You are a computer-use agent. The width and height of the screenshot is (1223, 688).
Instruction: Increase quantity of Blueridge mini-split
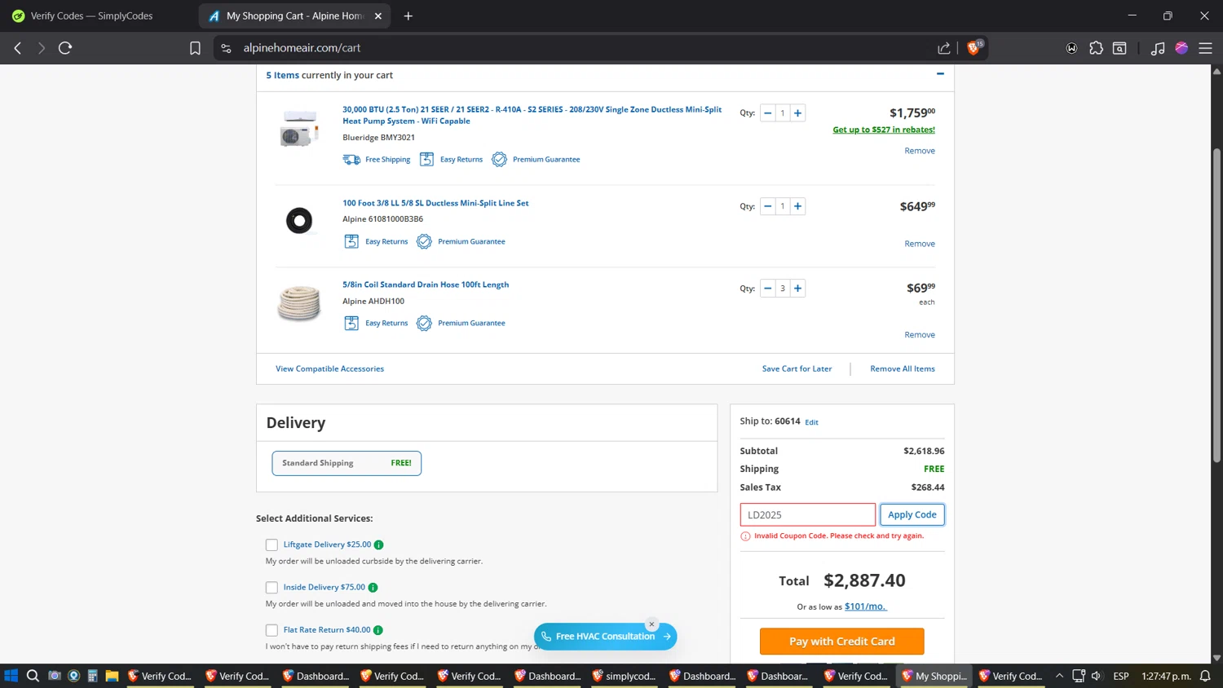pyautogui.click(x=797, y=113)
